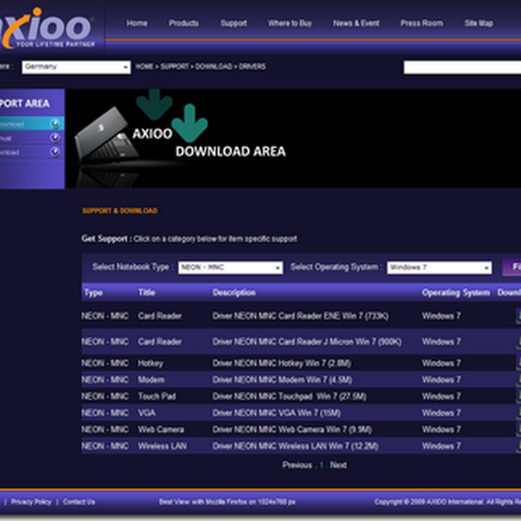
Task: Click round arrow icon in last sidebar row
Action: click(x=55, y=152)
